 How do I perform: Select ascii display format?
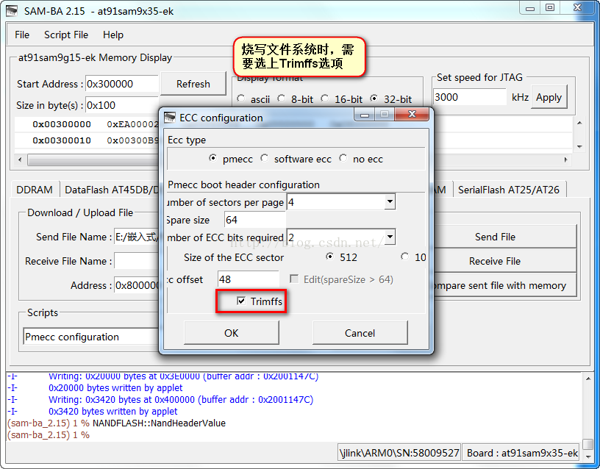click(x=241, y=99)
